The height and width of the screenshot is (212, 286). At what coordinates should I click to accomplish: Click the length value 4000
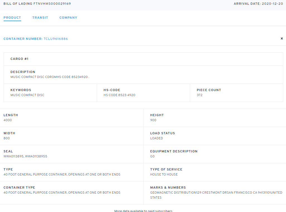tap(8, 120)
